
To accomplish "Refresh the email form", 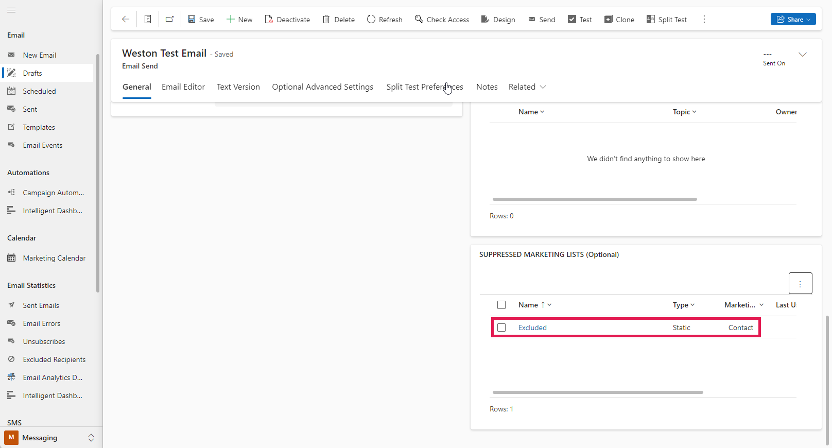I will [385, 19].
